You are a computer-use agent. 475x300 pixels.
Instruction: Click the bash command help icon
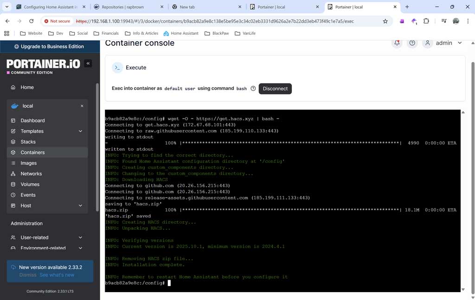253,88
